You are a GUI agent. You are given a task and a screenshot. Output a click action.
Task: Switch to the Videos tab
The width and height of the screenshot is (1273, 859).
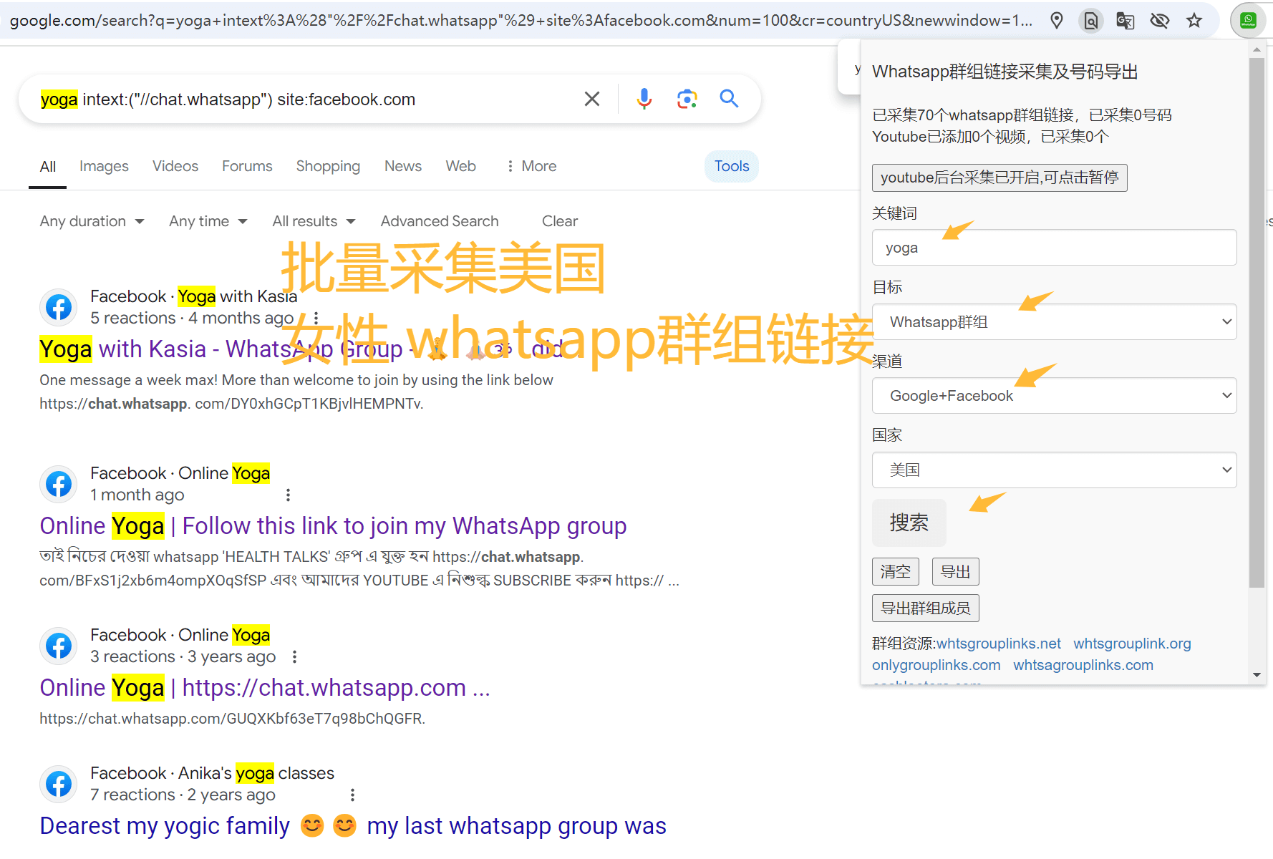click(175, 166)
